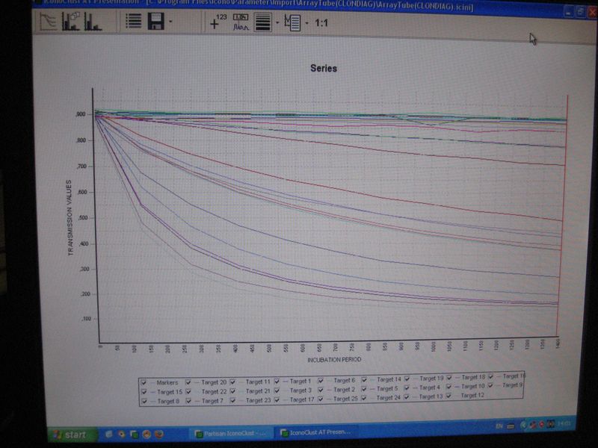Screen dimensions: 598x448
Task: Uncheck the Markers series checkbox
Action: pyautogui.click(x=144, y=382)
